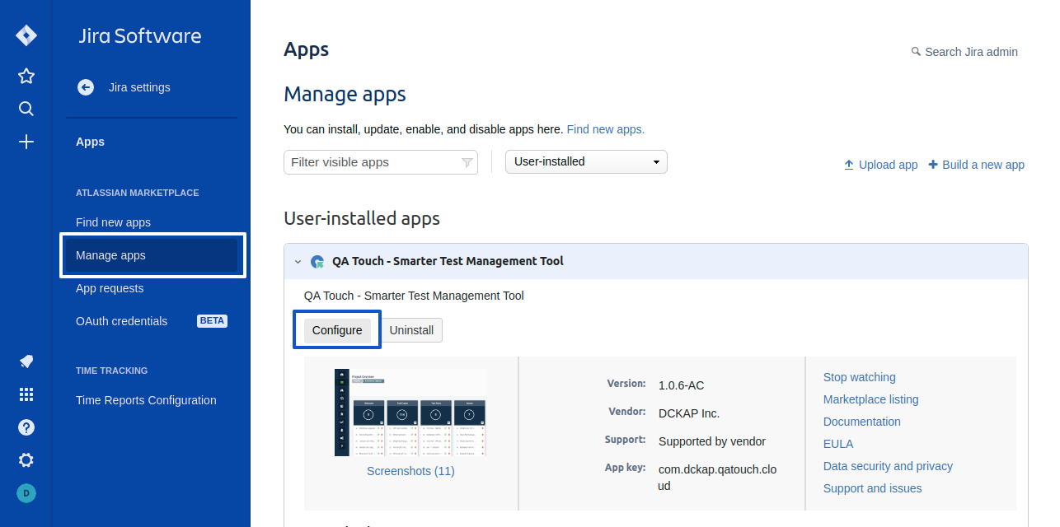Open the Documentation link

click(x=862, y=422)
